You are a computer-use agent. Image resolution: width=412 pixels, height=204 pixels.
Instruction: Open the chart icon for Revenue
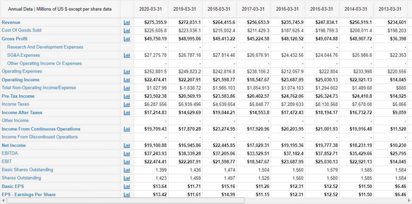tap(127, 22)
